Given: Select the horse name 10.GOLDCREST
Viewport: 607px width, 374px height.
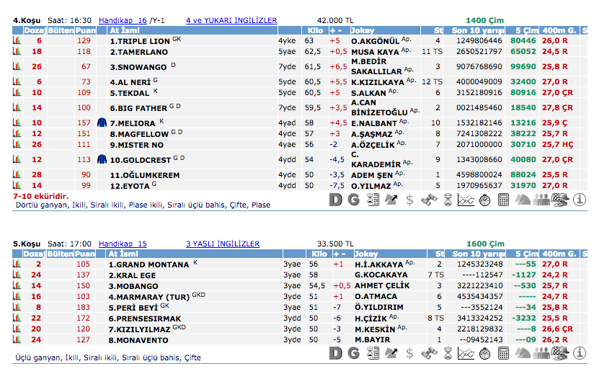Looking at the screenshot, I should click(x=141, y=159).
